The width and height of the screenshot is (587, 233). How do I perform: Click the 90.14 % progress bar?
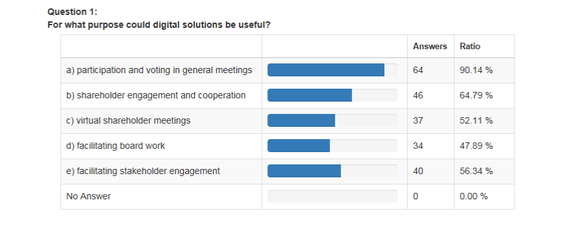(332, 70)
